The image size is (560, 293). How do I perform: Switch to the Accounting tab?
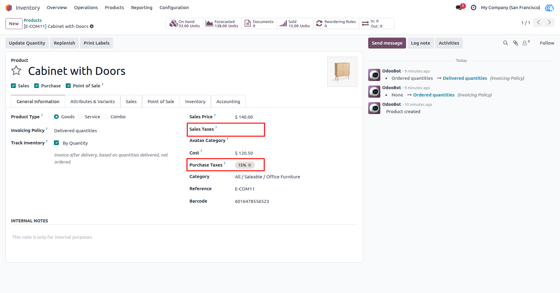click(228, 102)
